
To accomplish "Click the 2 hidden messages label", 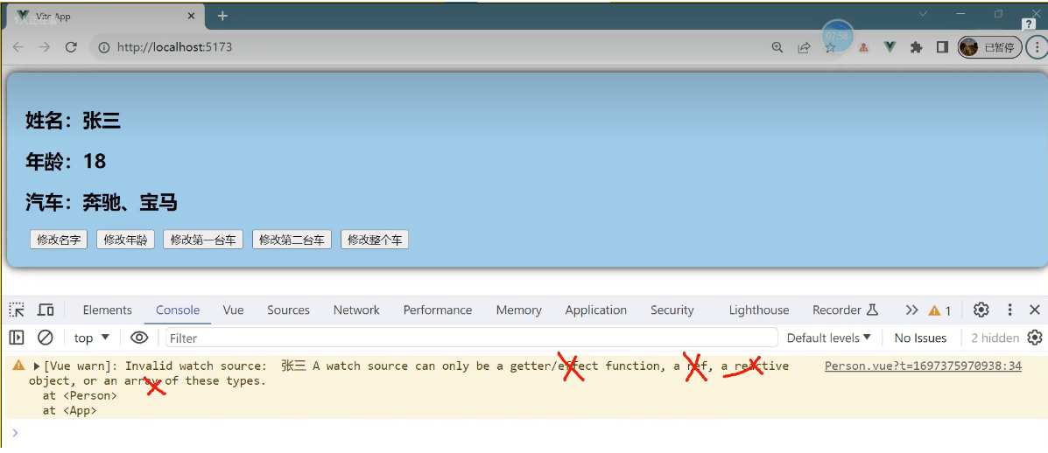I will [995, 338].
